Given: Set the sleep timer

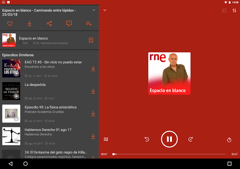Looking at the screenshot, I should point(229,140).
